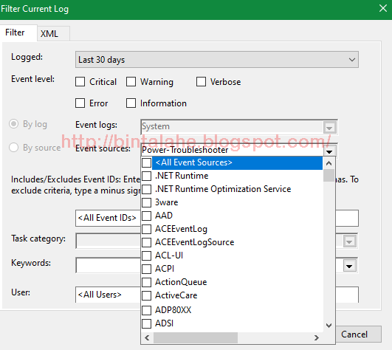
Task: Enable the Warning event level
Action: [131, 82]
